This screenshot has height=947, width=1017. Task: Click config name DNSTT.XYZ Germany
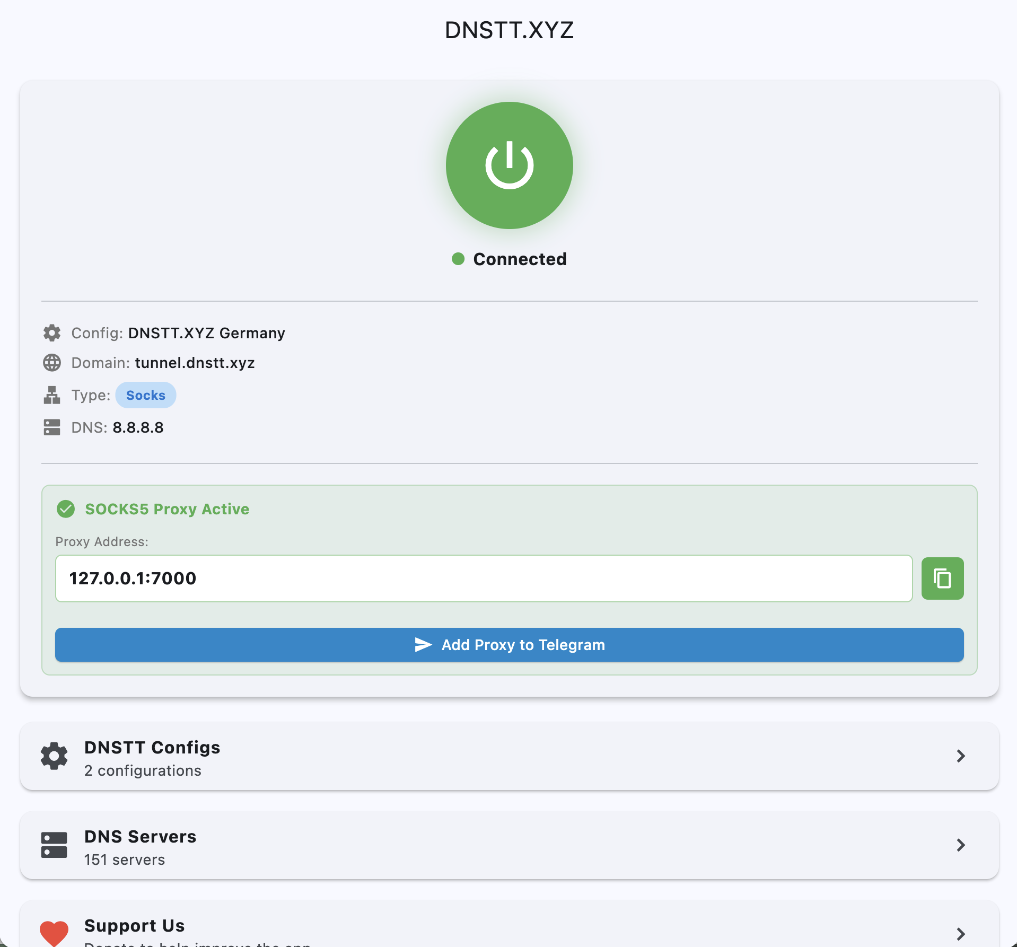pos(207,333)
